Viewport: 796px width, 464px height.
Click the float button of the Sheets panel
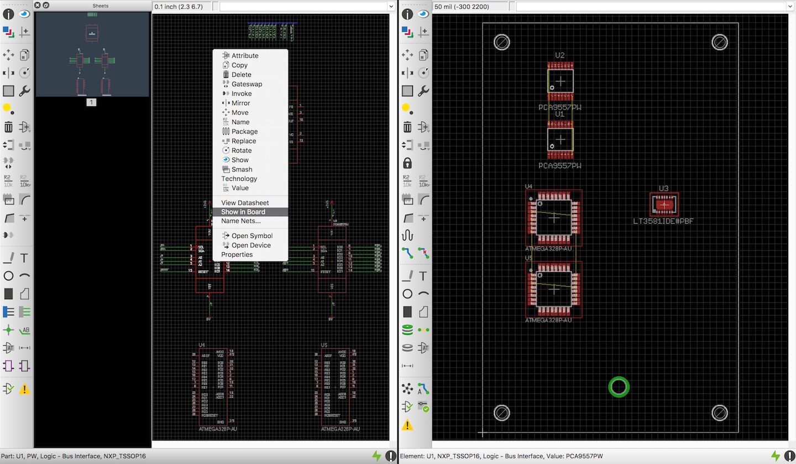pos(45,5)
